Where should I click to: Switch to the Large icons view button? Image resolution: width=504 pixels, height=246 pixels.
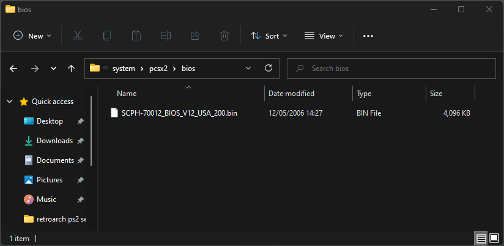click(494, 238)
